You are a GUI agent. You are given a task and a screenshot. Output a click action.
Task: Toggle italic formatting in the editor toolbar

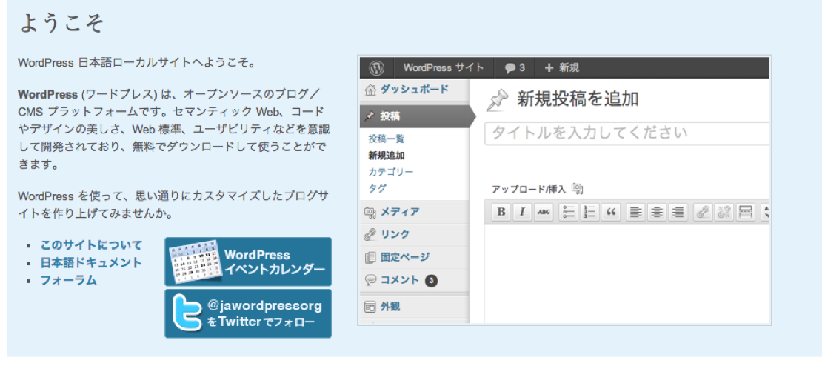pos(523,213)
